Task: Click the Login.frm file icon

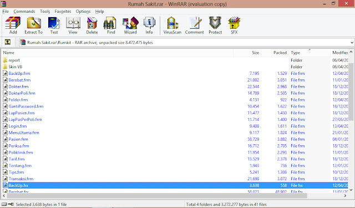Action: (5, 126)
